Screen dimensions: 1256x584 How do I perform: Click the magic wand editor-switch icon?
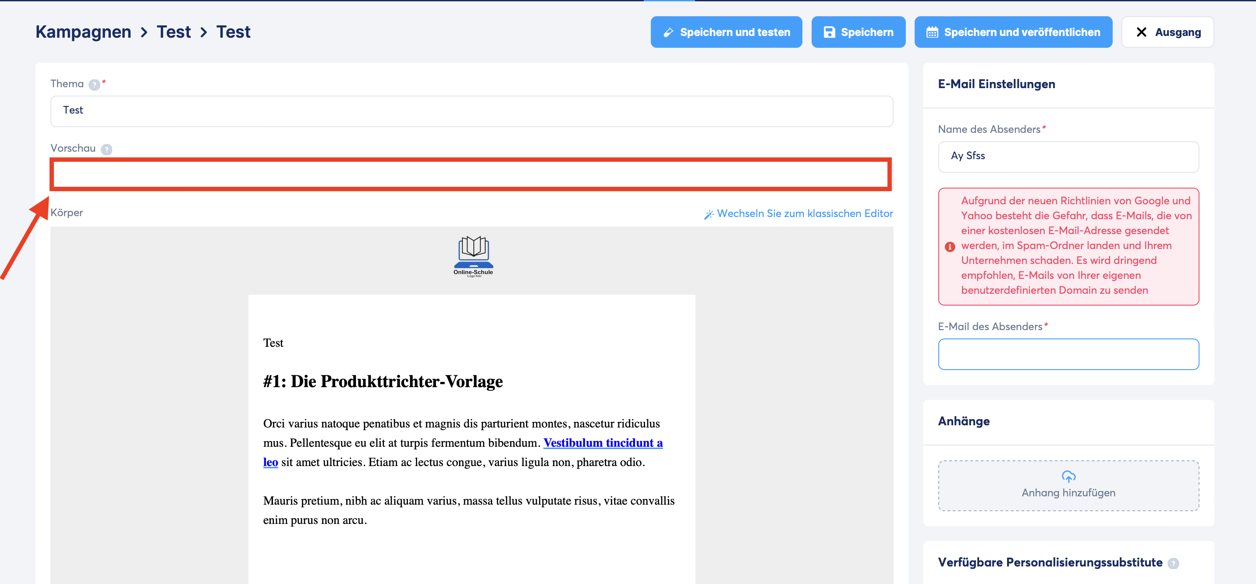[x=709, y=214]
